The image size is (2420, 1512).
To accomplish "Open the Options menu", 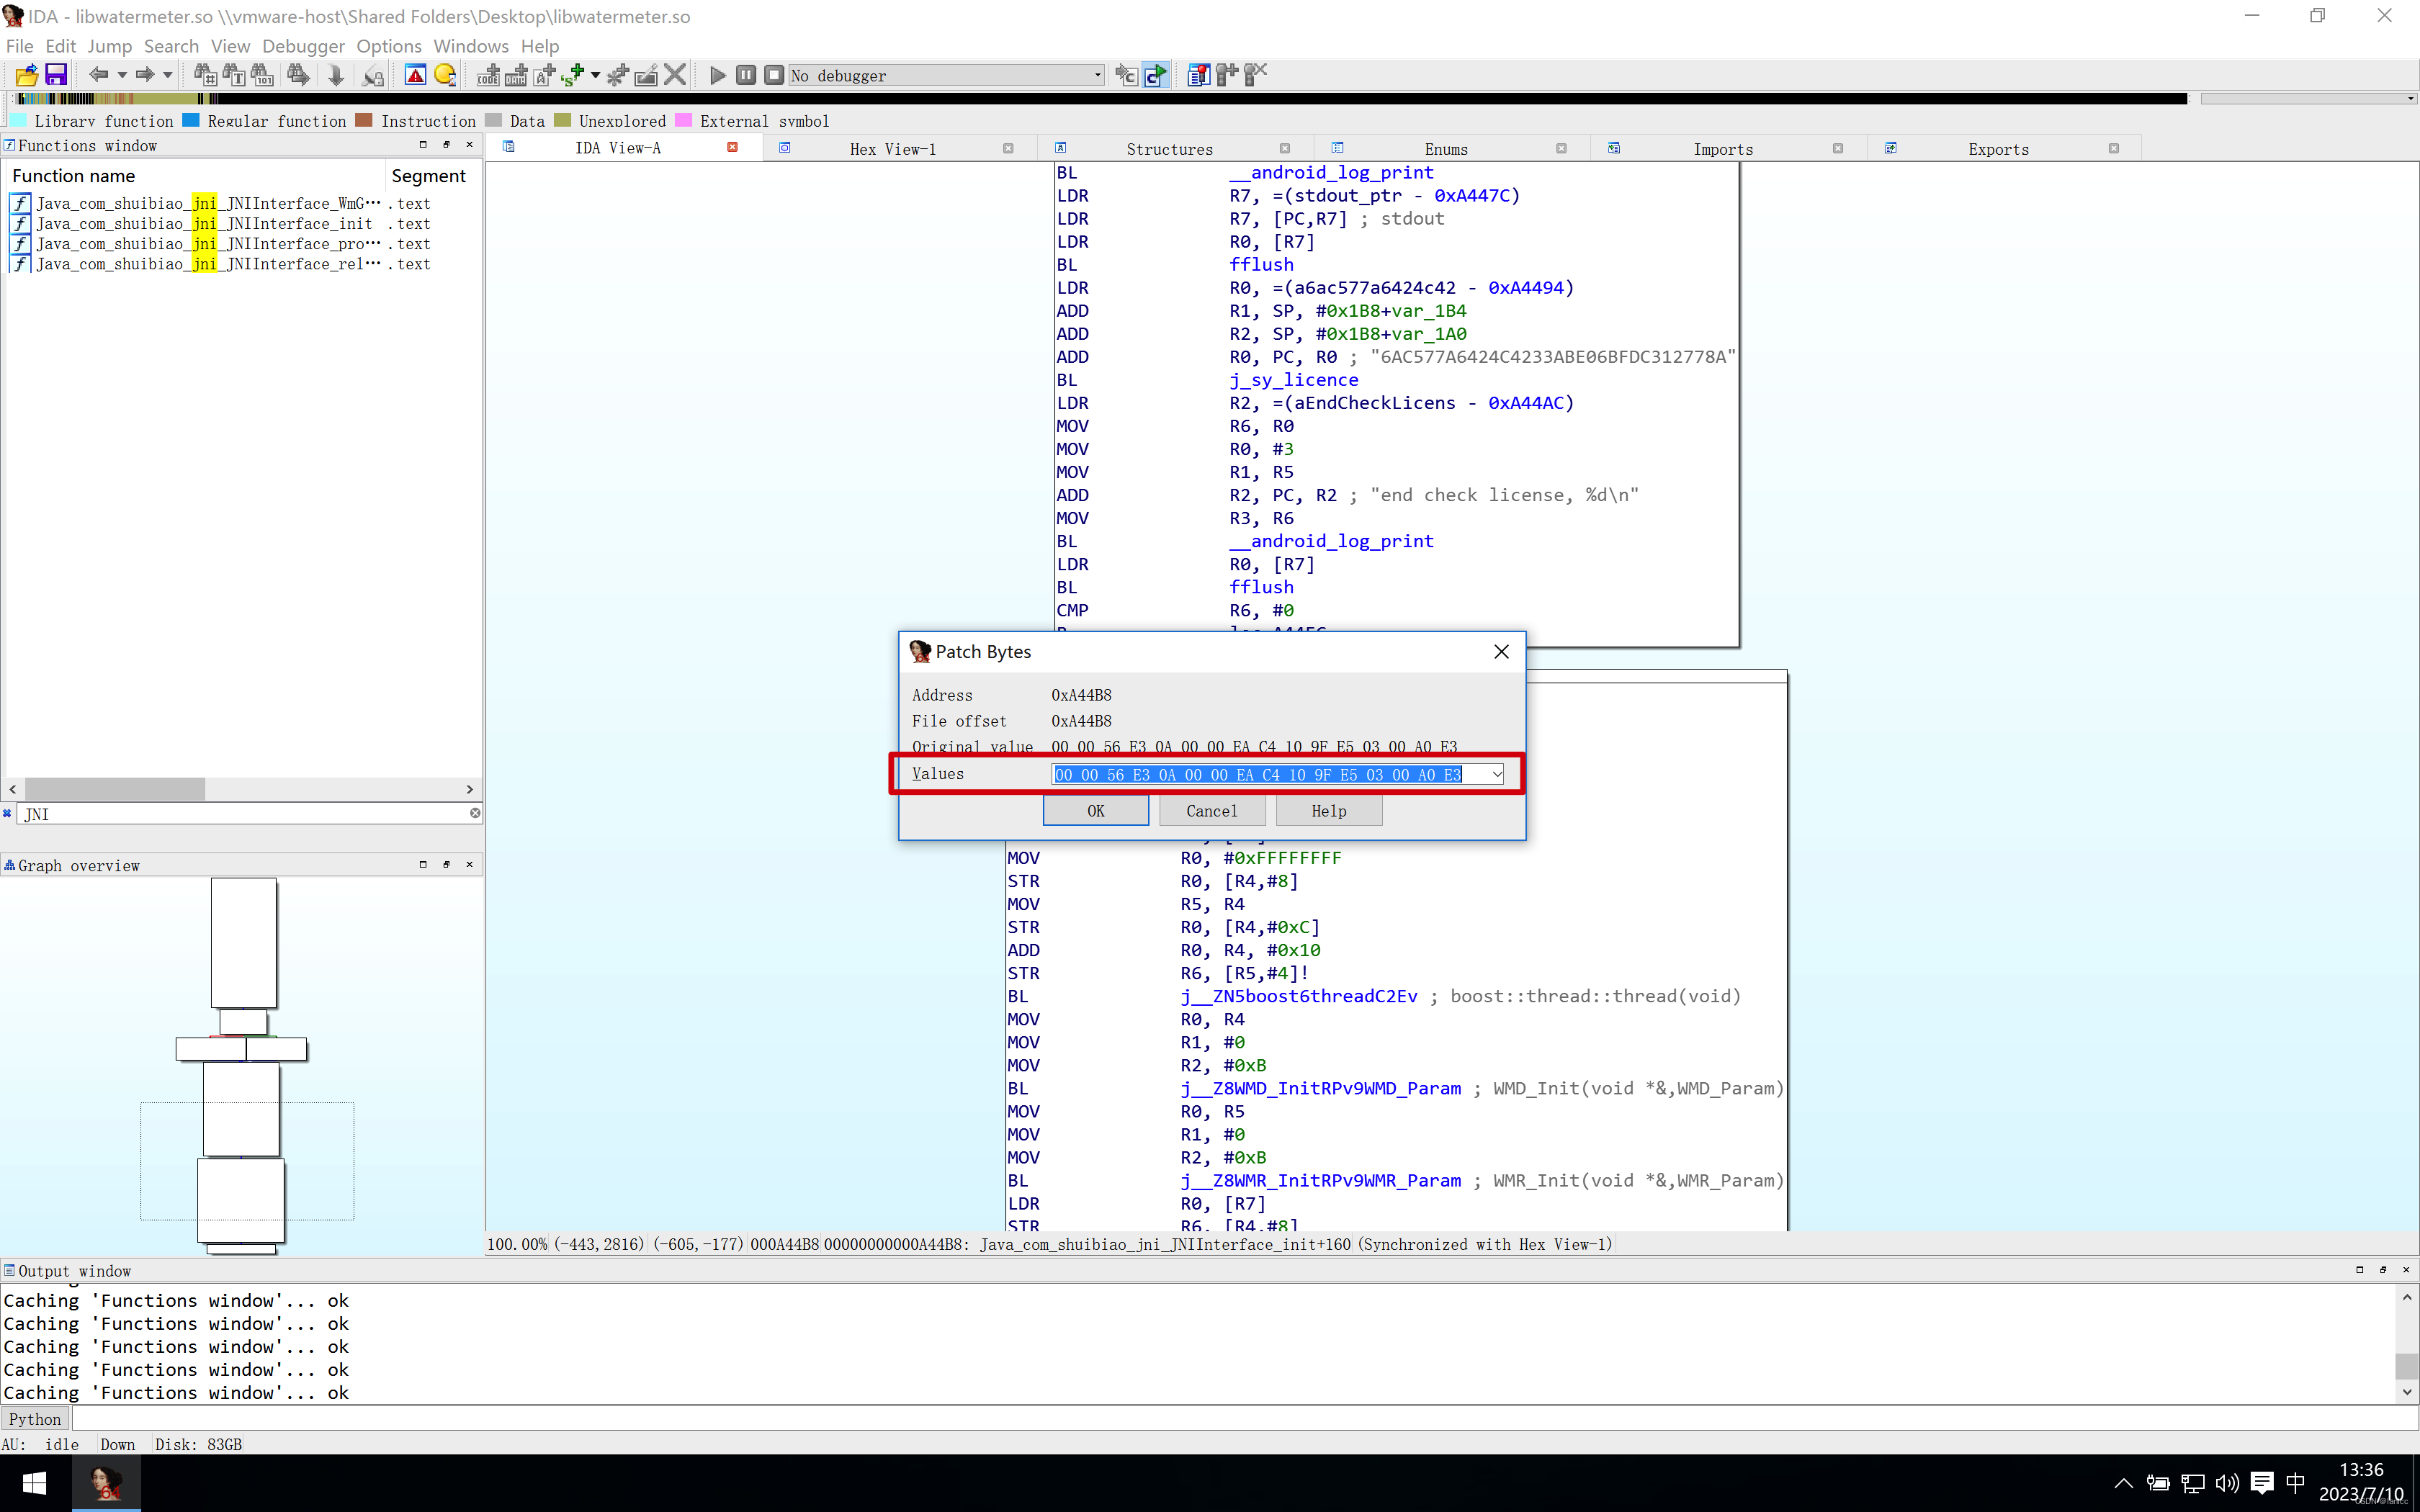I will pyautogui.click(x=389, y=46).
